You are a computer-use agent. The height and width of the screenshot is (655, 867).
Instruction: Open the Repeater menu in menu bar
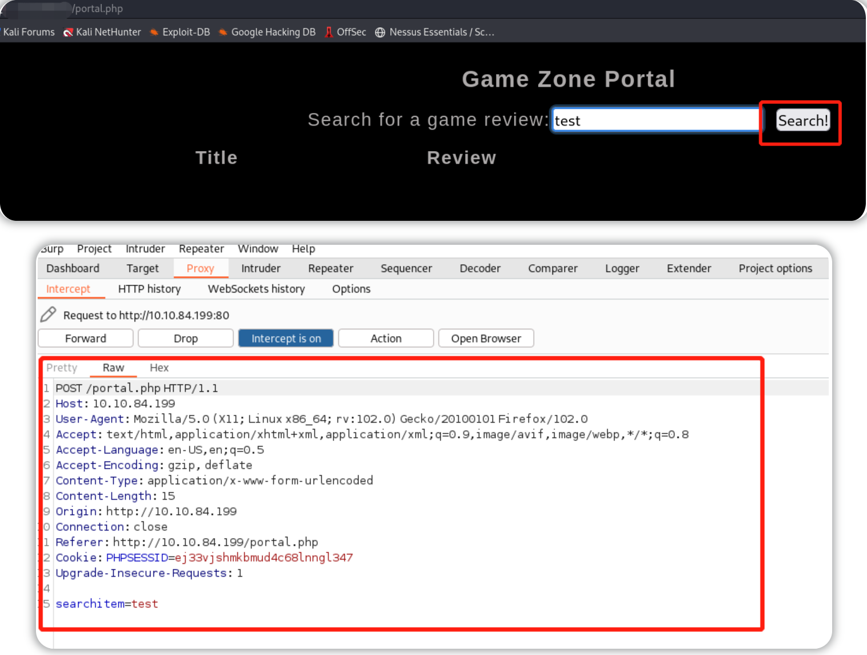coord(201,249)
